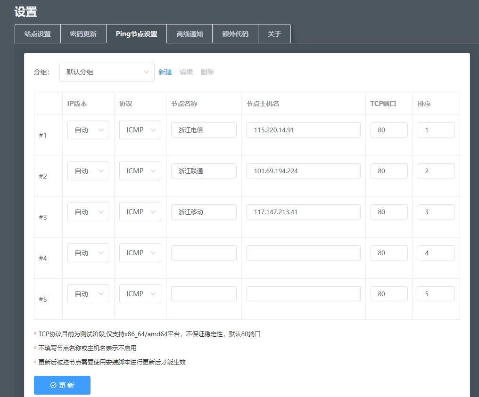Select the 额外代码 tab
479x397 pixels.
[x=235, y=34]
